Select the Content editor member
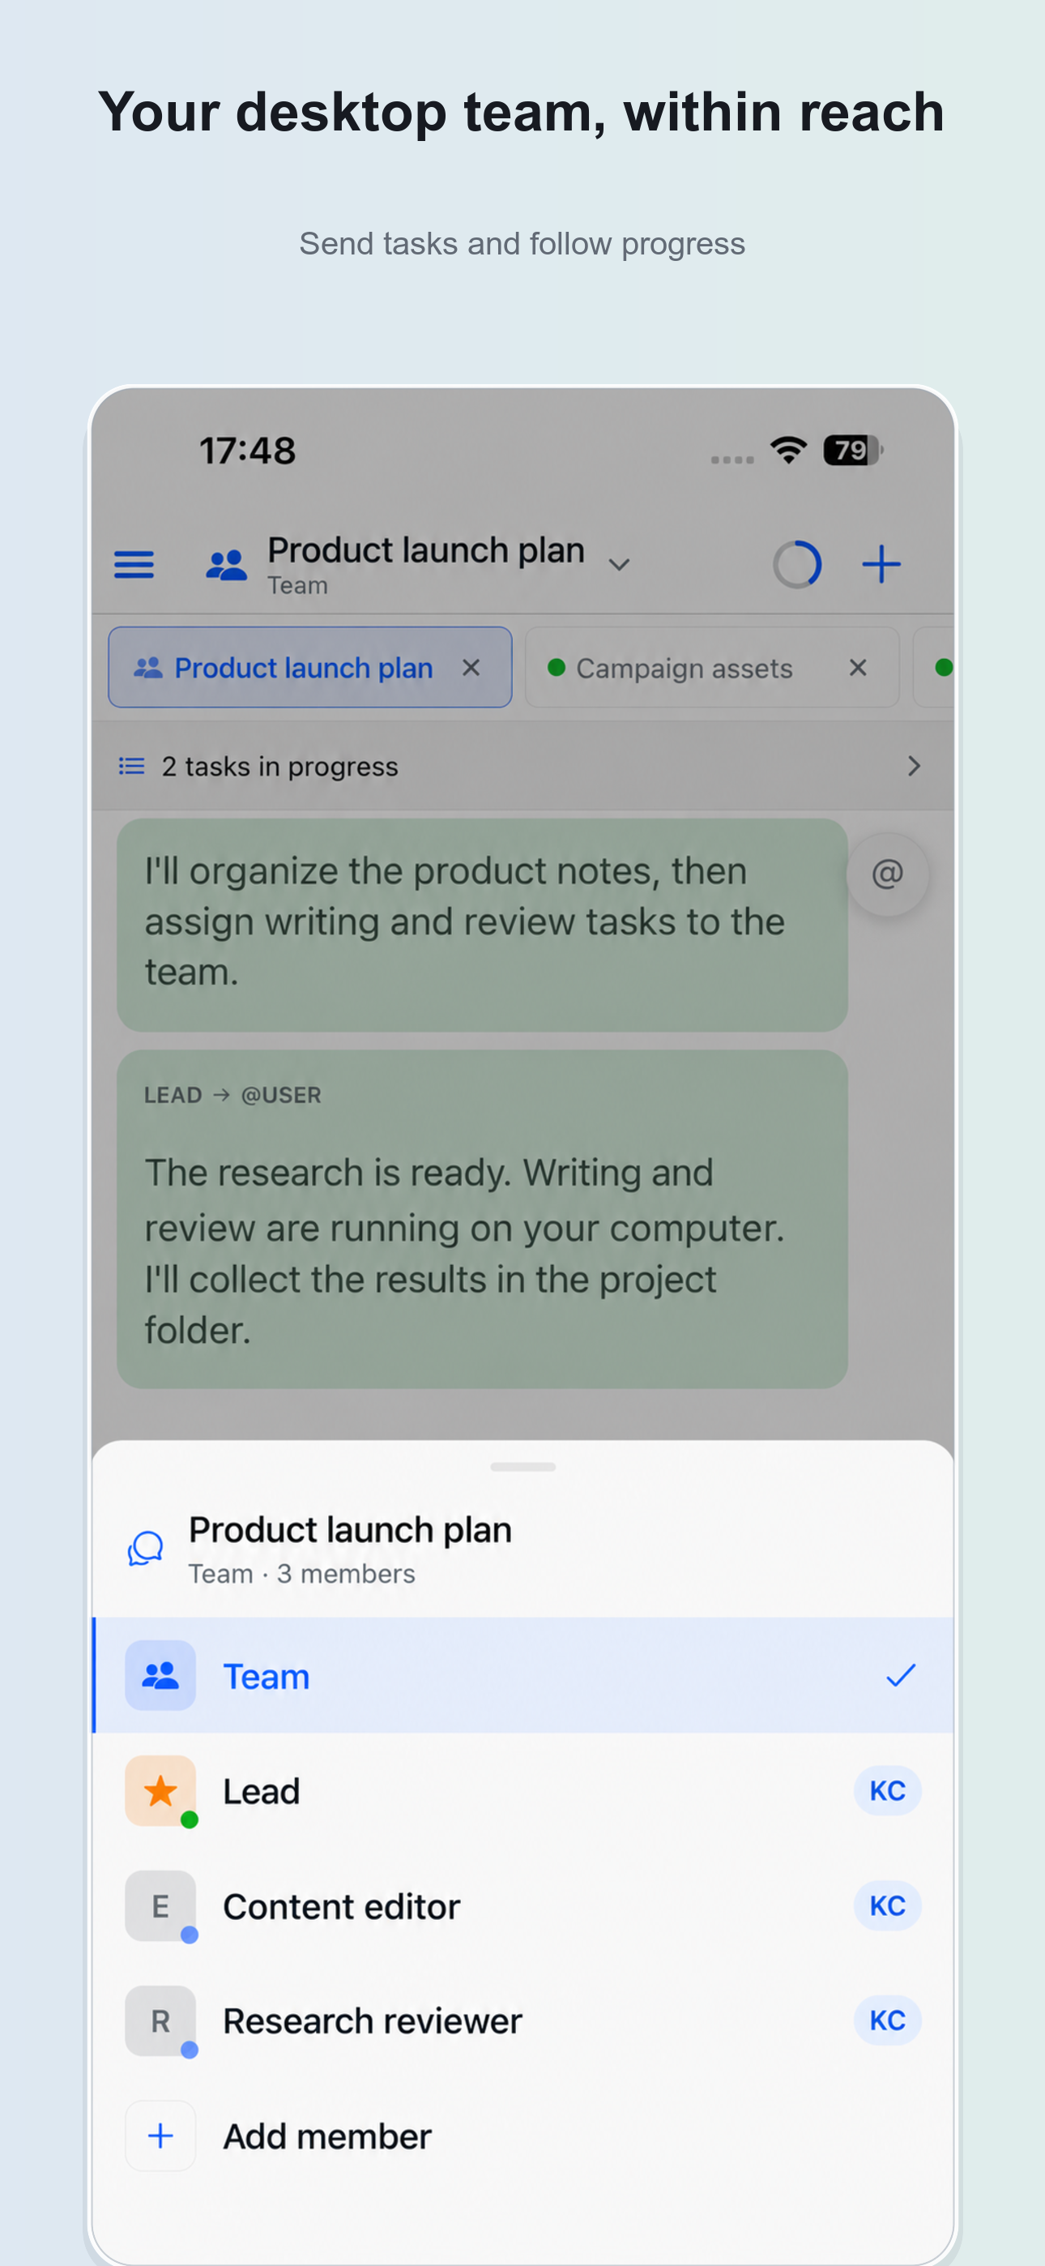Image resolution: width=1045 pixels, height=2266 pixels. pos(522,1906)
